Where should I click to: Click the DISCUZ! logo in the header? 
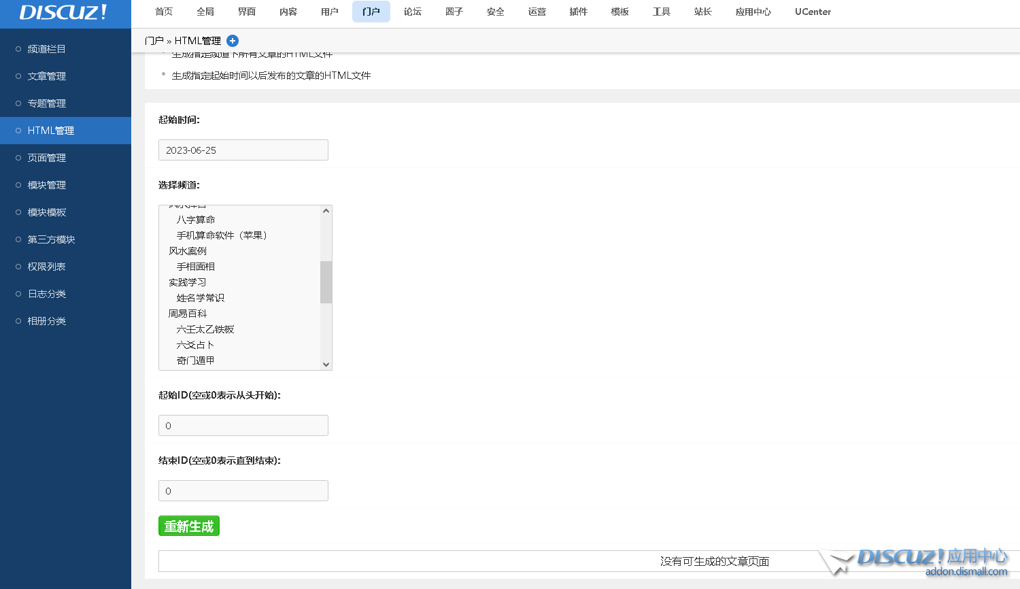tap(63, 12)
